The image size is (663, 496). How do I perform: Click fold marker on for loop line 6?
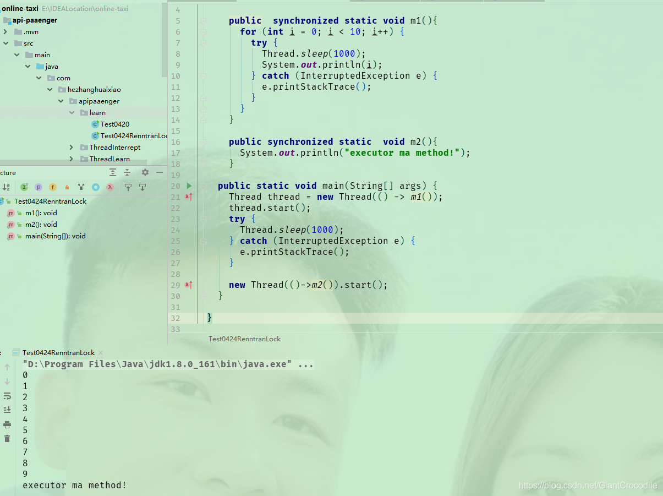click(203, 32)
